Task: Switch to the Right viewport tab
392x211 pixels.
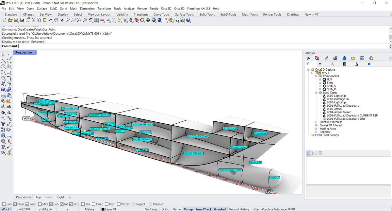Action: (x=60, y=197)
